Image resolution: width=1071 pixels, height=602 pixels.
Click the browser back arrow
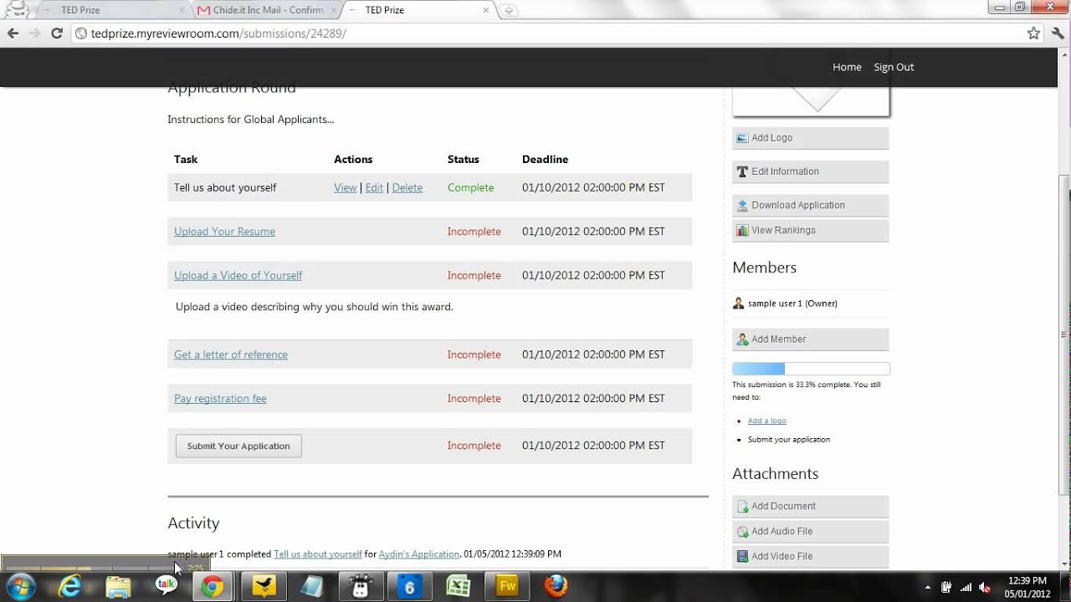click(13, 33)
